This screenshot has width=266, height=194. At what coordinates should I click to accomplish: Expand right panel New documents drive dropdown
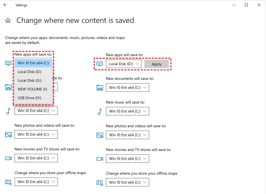click(x=127, y=87)
